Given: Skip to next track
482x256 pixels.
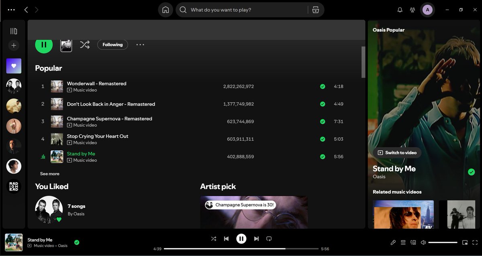Looking at the screenshot, I should (256, 239).
